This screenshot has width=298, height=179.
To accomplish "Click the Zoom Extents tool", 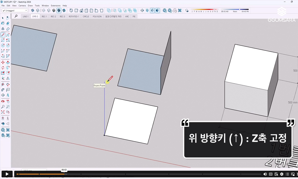I will click(x=3, y=112).
